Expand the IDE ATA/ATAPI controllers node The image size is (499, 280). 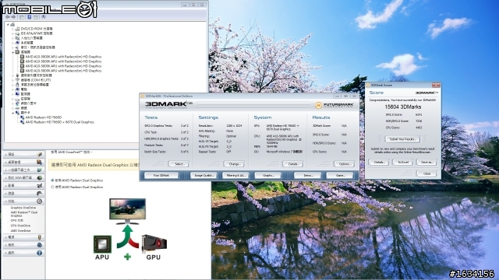click(12, 33)
